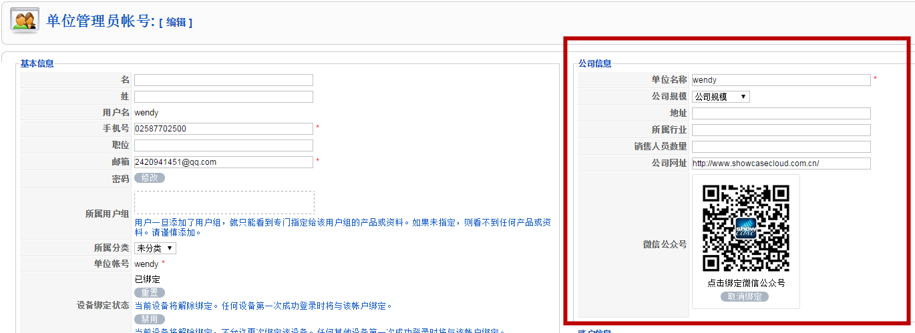Click the 取消绑定 button
The image size is (915, 333).
click(745, 296)
